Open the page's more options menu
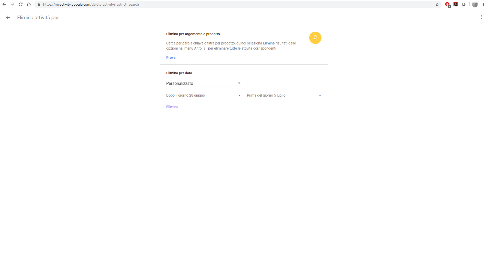 pyautogui.click(x=482, y=17)
